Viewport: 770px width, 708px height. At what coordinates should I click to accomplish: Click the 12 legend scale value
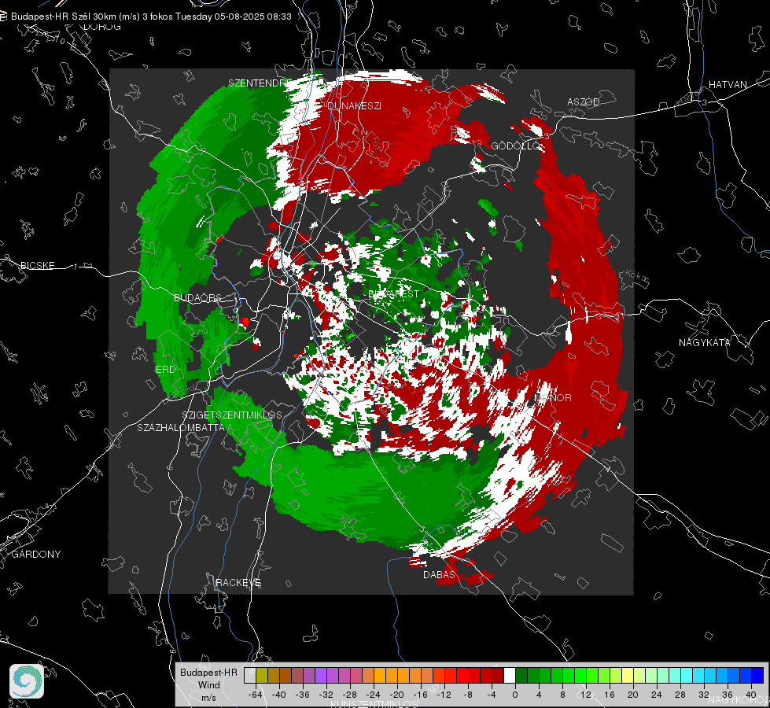point(586,695)
